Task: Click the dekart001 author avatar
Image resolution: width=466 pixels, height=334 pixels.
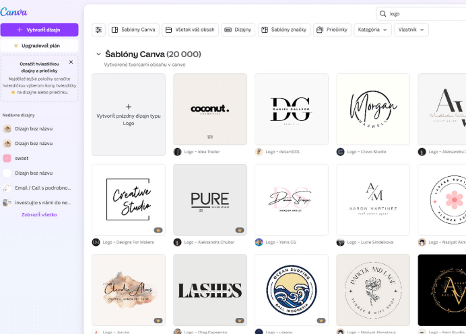Action: pos(259,152)
